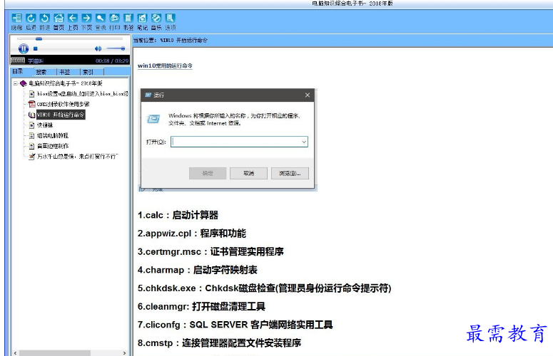
Task: Switch to the 搜索 search tab
Action: point(41,72)
